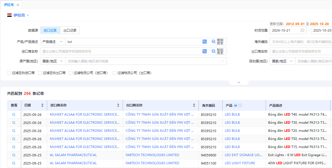Click the view magnifier for first 2025-09-26 row
Viewport: 332px width, 168px height.
pos(14,115)
